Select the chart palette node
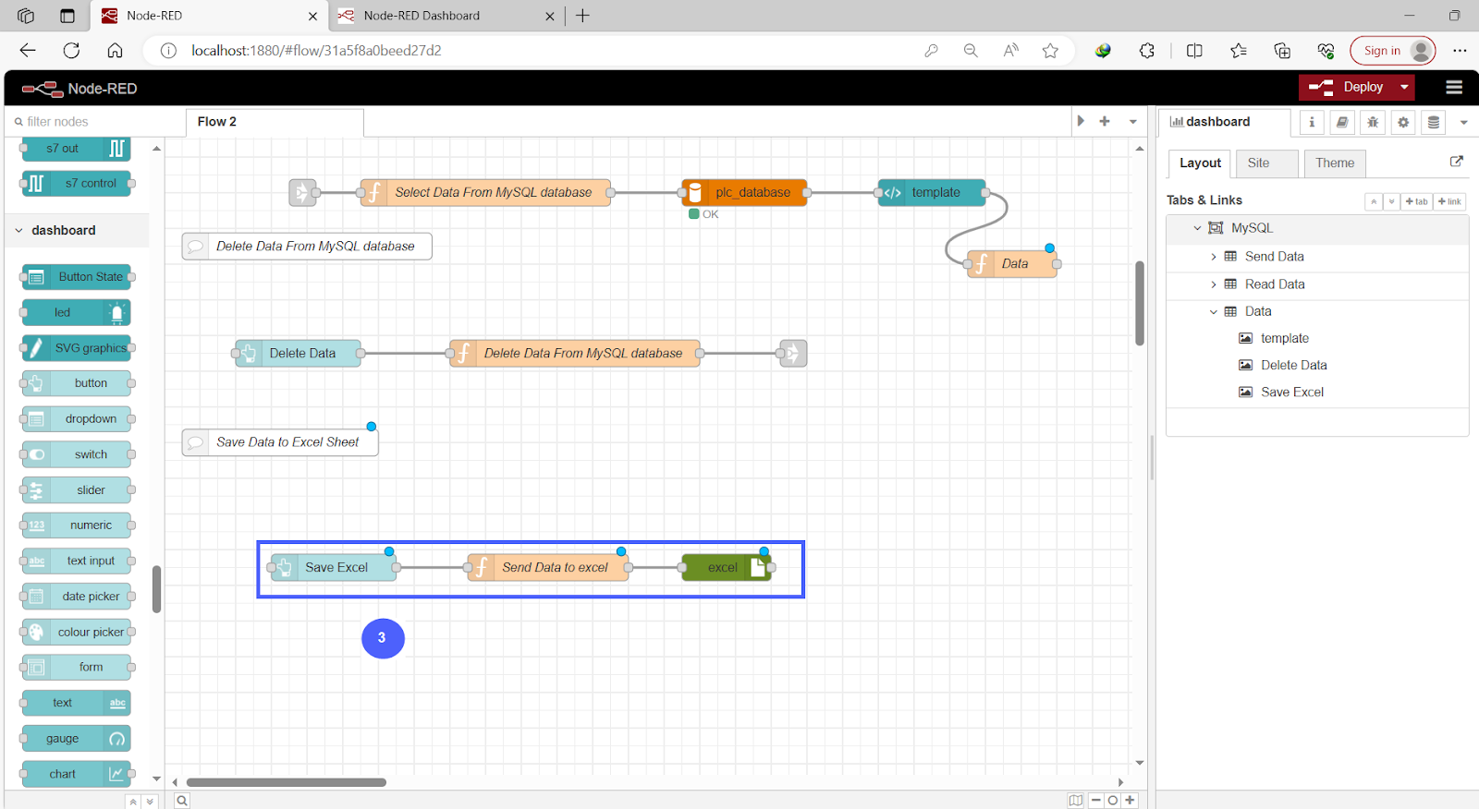Screen dimensions: 1479x809 pyautogui.click(x=76, y=774)
